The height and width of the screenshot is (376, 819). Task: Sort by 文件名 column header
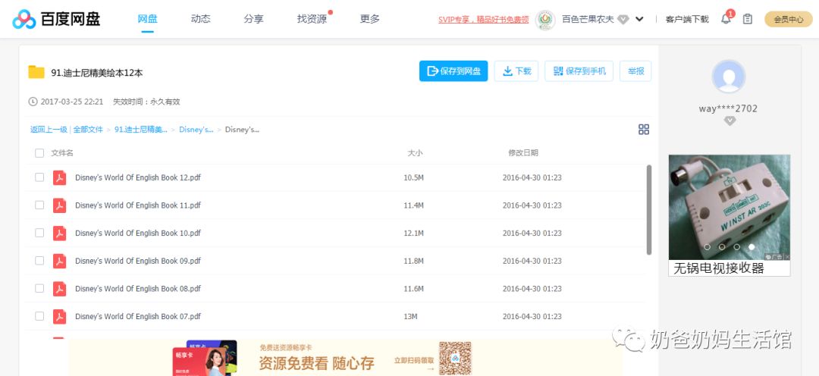coord(62,153)
